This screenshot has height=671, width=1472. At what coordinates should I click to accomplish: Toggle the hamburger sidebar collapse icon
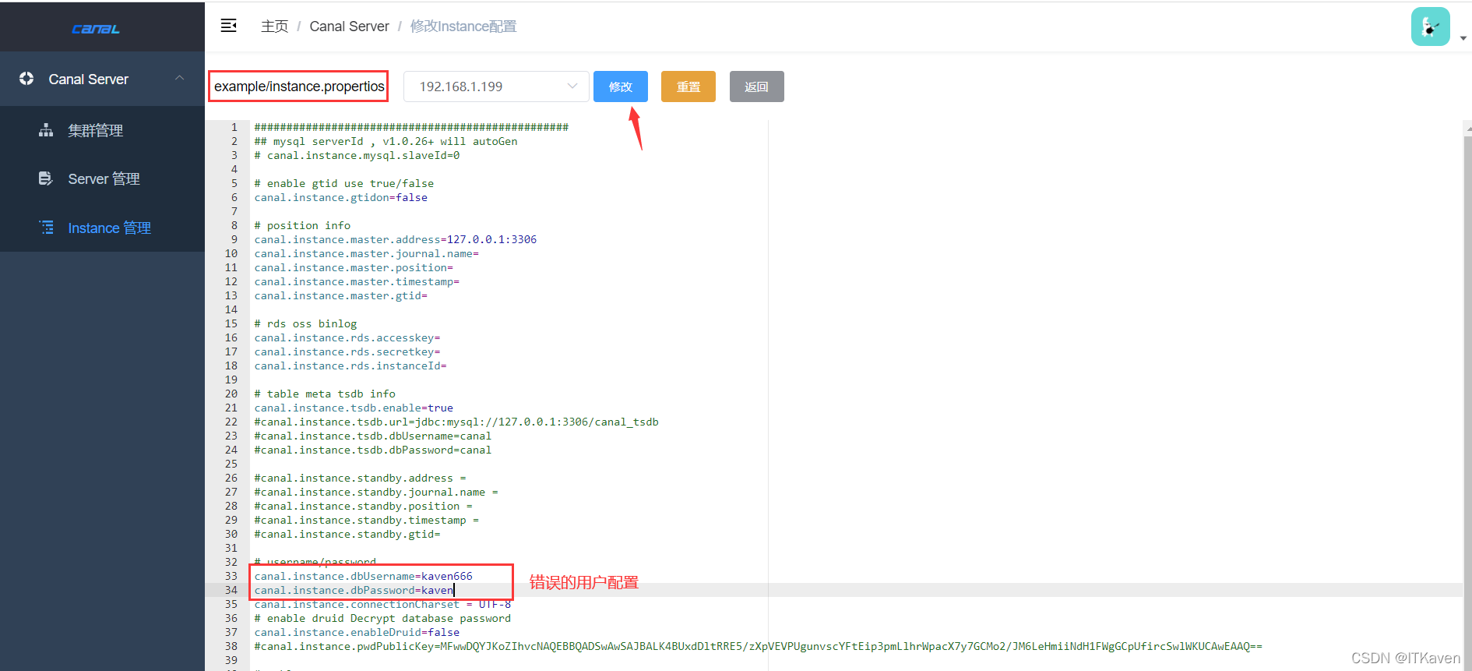pyautogui.click(x=228, y=26)
